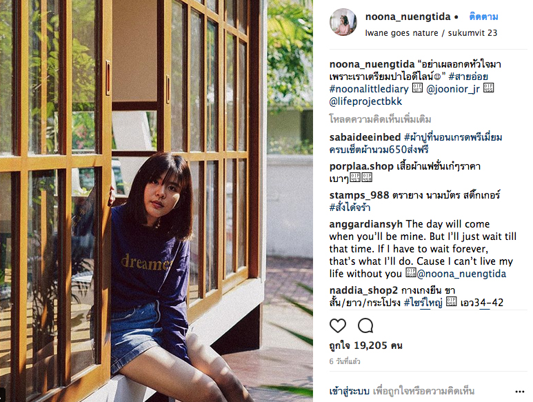The image size is (533, 402).
Task: Open hashtag #noonalittlediary
Action: (369, 89)
